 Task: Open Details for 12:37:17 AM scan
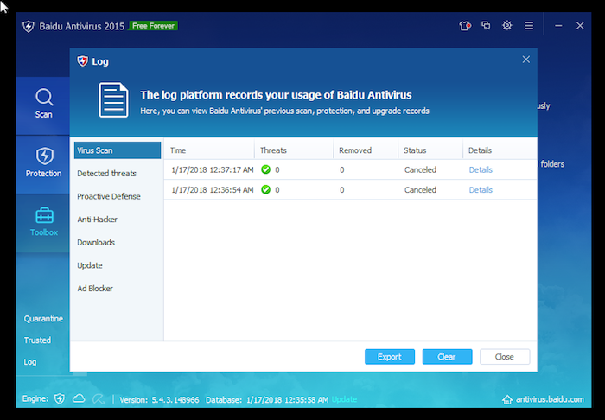click(481, 169)
